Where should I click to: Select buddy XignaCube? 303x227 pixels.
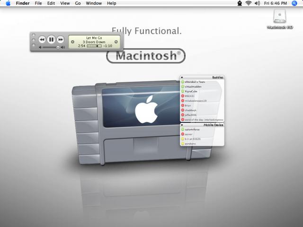tap(202, 91)
